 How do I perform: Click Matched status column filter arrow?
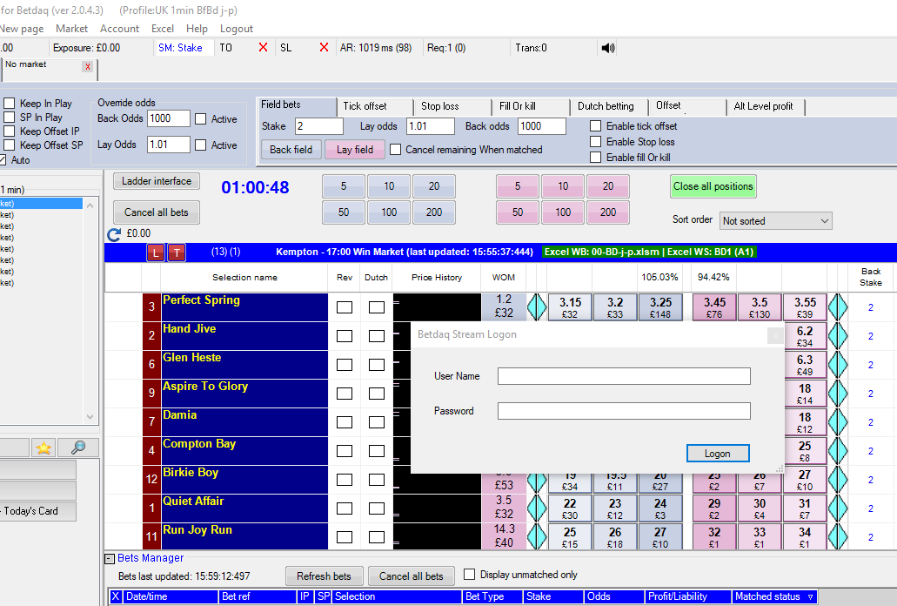[x=810, y=596]
